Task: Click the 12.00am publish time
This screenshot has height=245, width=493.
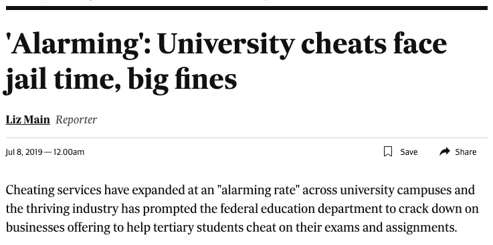Action: point(69,152)
